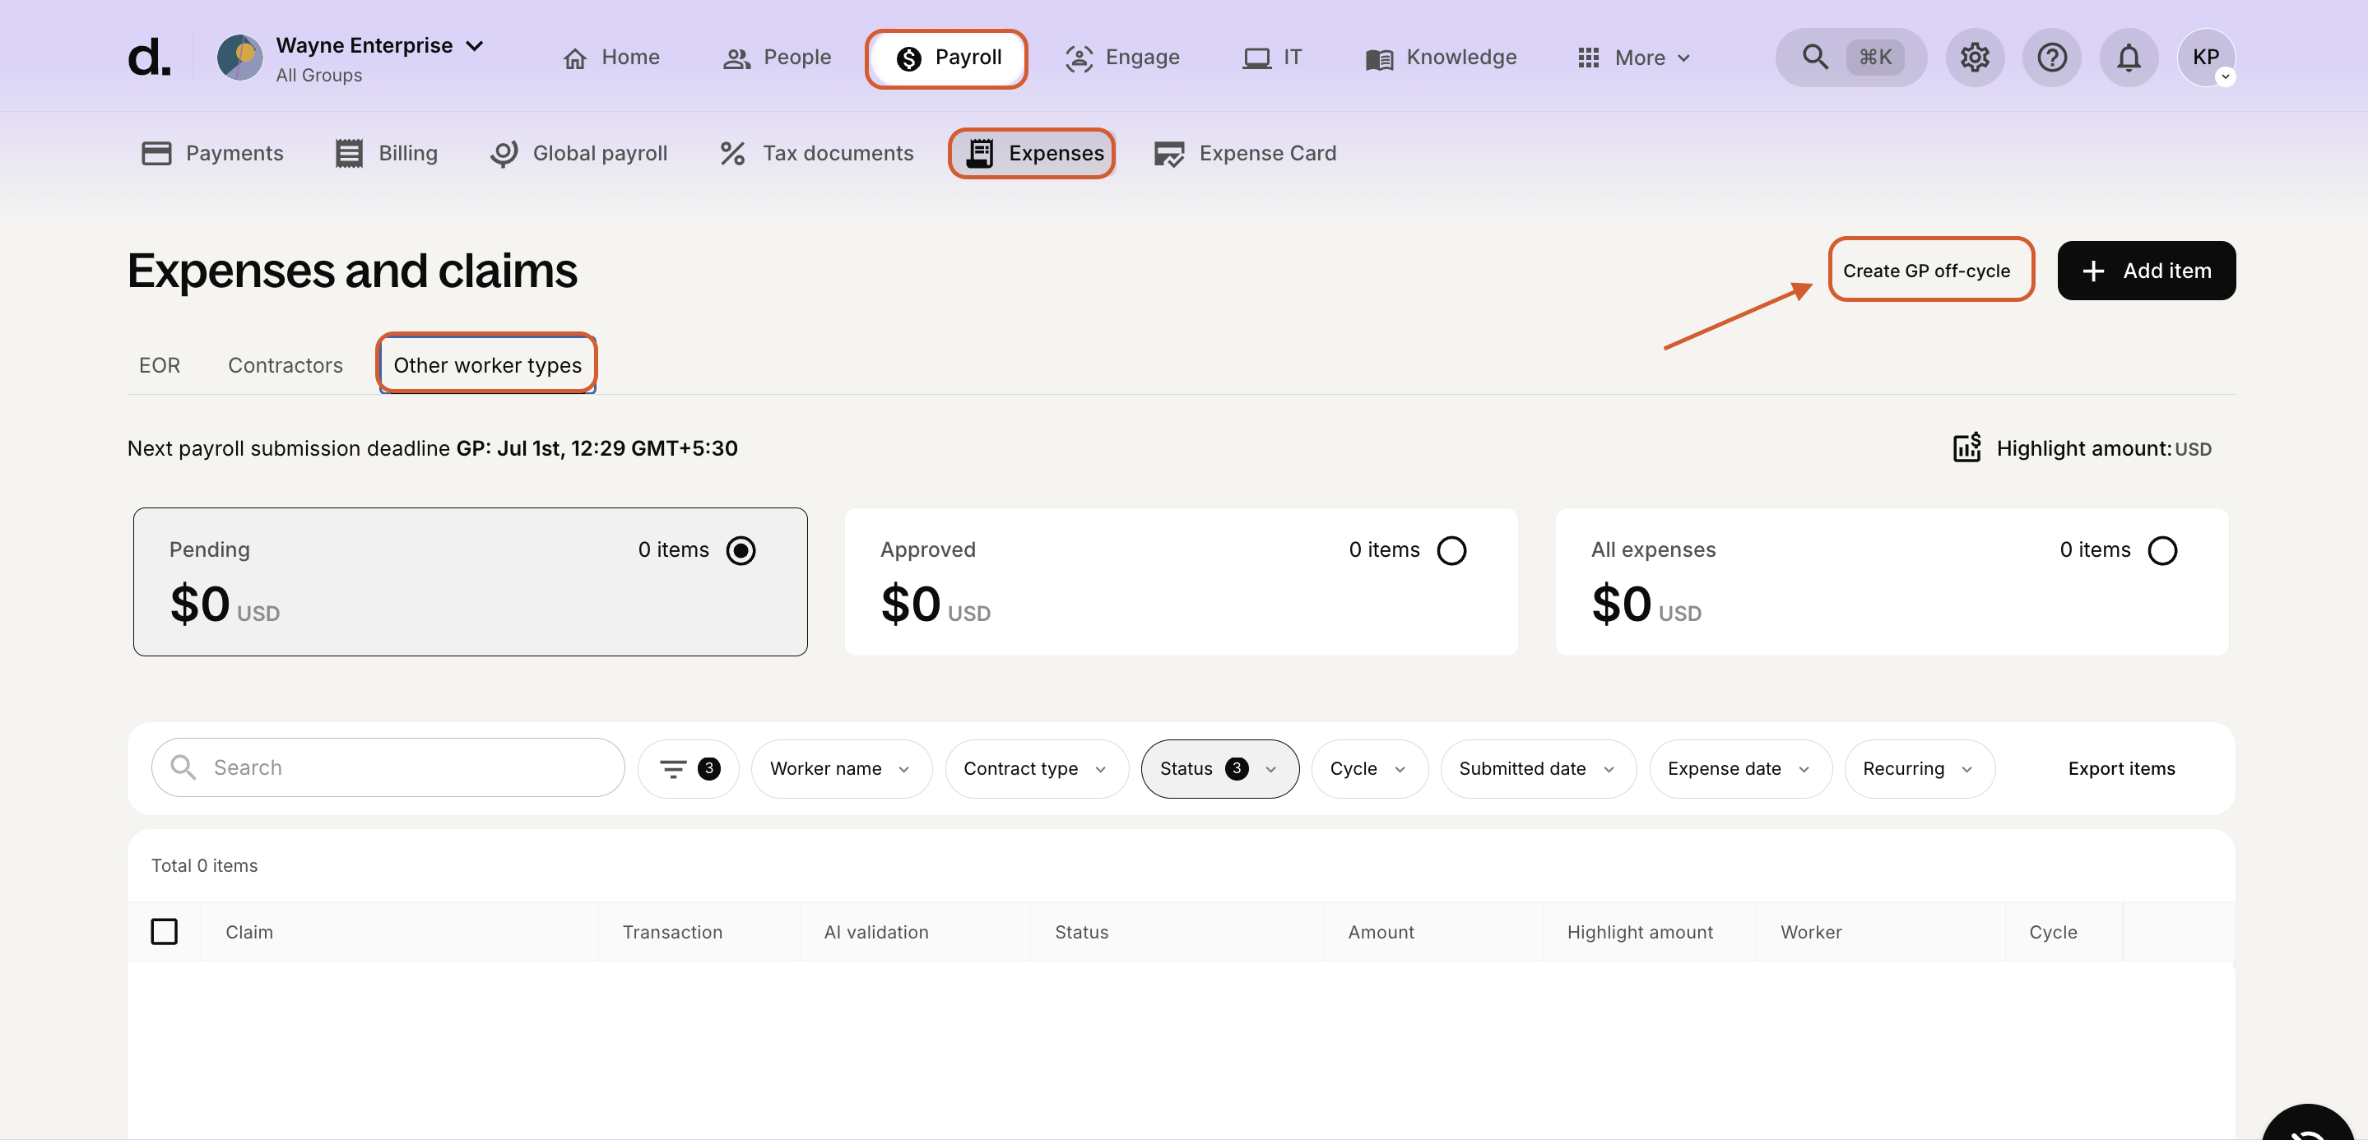The height and width of the screenshot is (1140, 2368).
Task: Select the Pending expenses radio button
Action: point(741,550)
